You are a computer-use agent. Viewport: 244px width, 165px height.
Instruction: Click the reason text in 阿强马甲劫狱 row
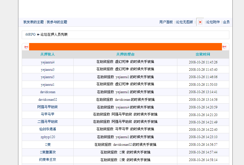tap(125, 107)
